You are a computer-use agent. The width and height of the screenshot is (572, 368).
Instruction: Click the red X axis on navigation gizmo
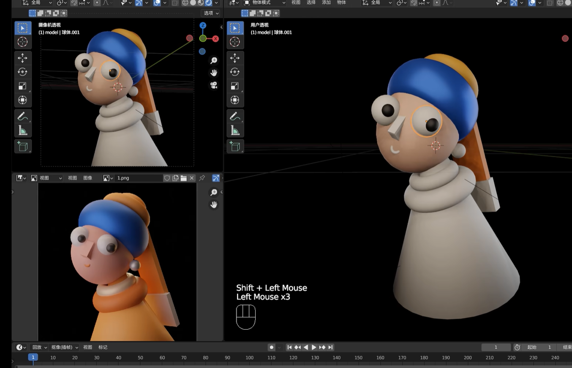(x=215, y=38)
